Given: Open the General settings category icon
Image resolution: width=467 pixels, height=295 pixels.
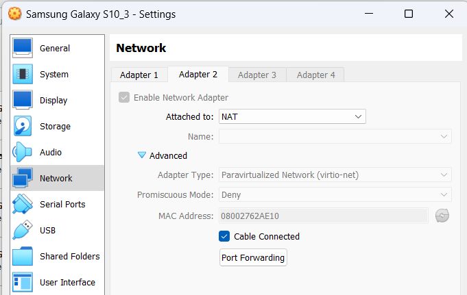Looking at the screenshot, I should tap(23, 48).
